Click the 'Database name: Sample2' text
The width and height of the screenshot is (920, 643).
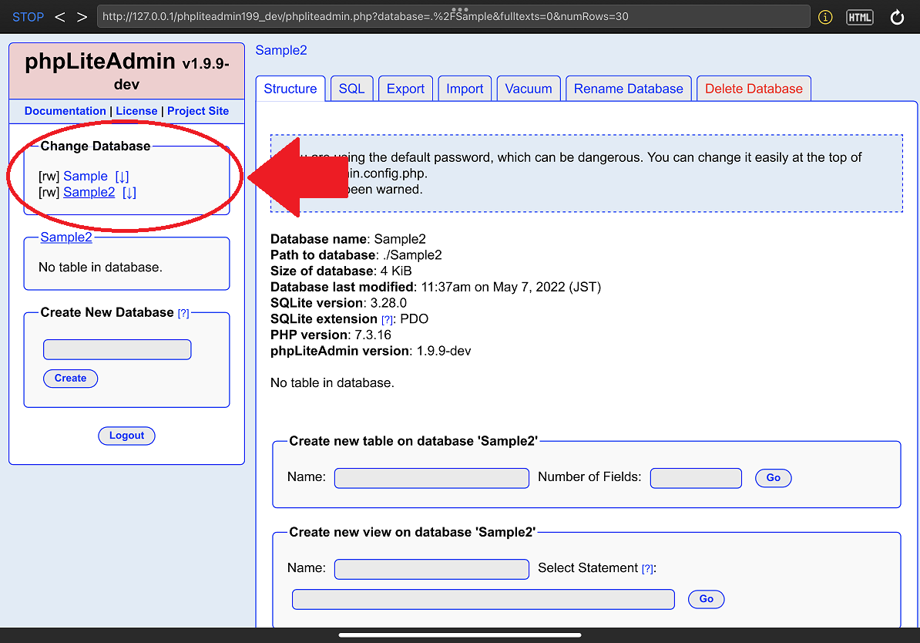pyautogui.click(x=348, y=239)
